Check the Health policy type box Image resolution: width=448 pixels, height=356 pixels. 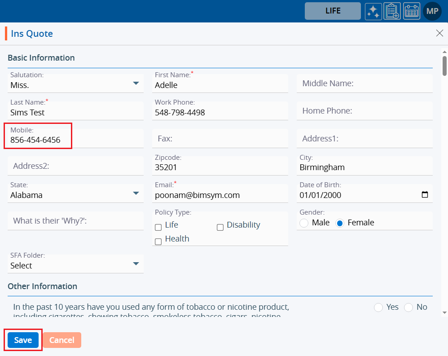pos(158,242)
